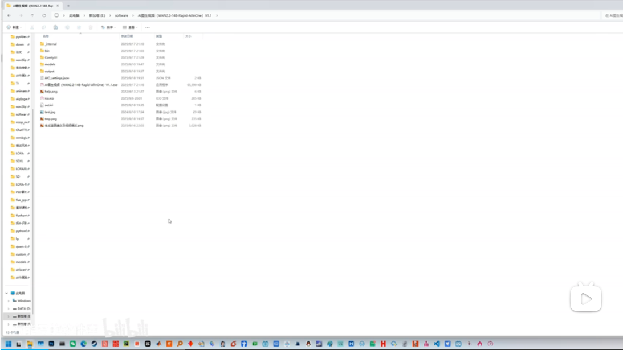The height and width of the screenshot is (350, 623).
Task: Open Visual Studio Code from taskbar
Action: click(x=437, y=344)
